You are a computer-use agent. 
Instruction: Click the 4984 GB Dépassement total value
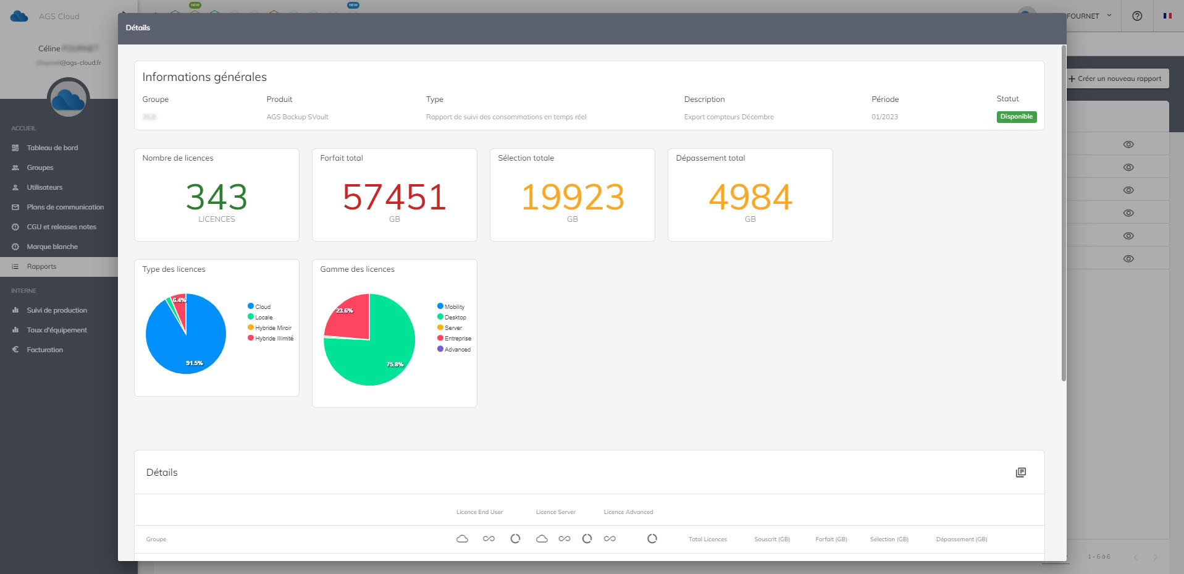point(750,197)
